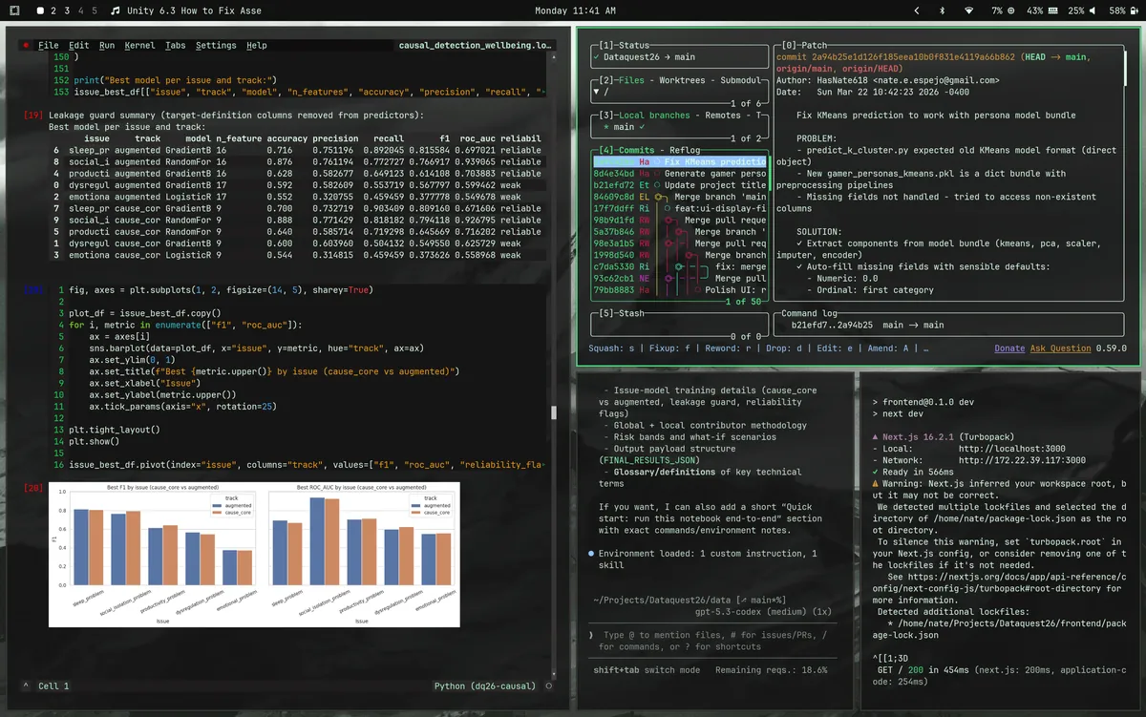Switch to workspace 4
1146x717 pixels.
point(80,11)
